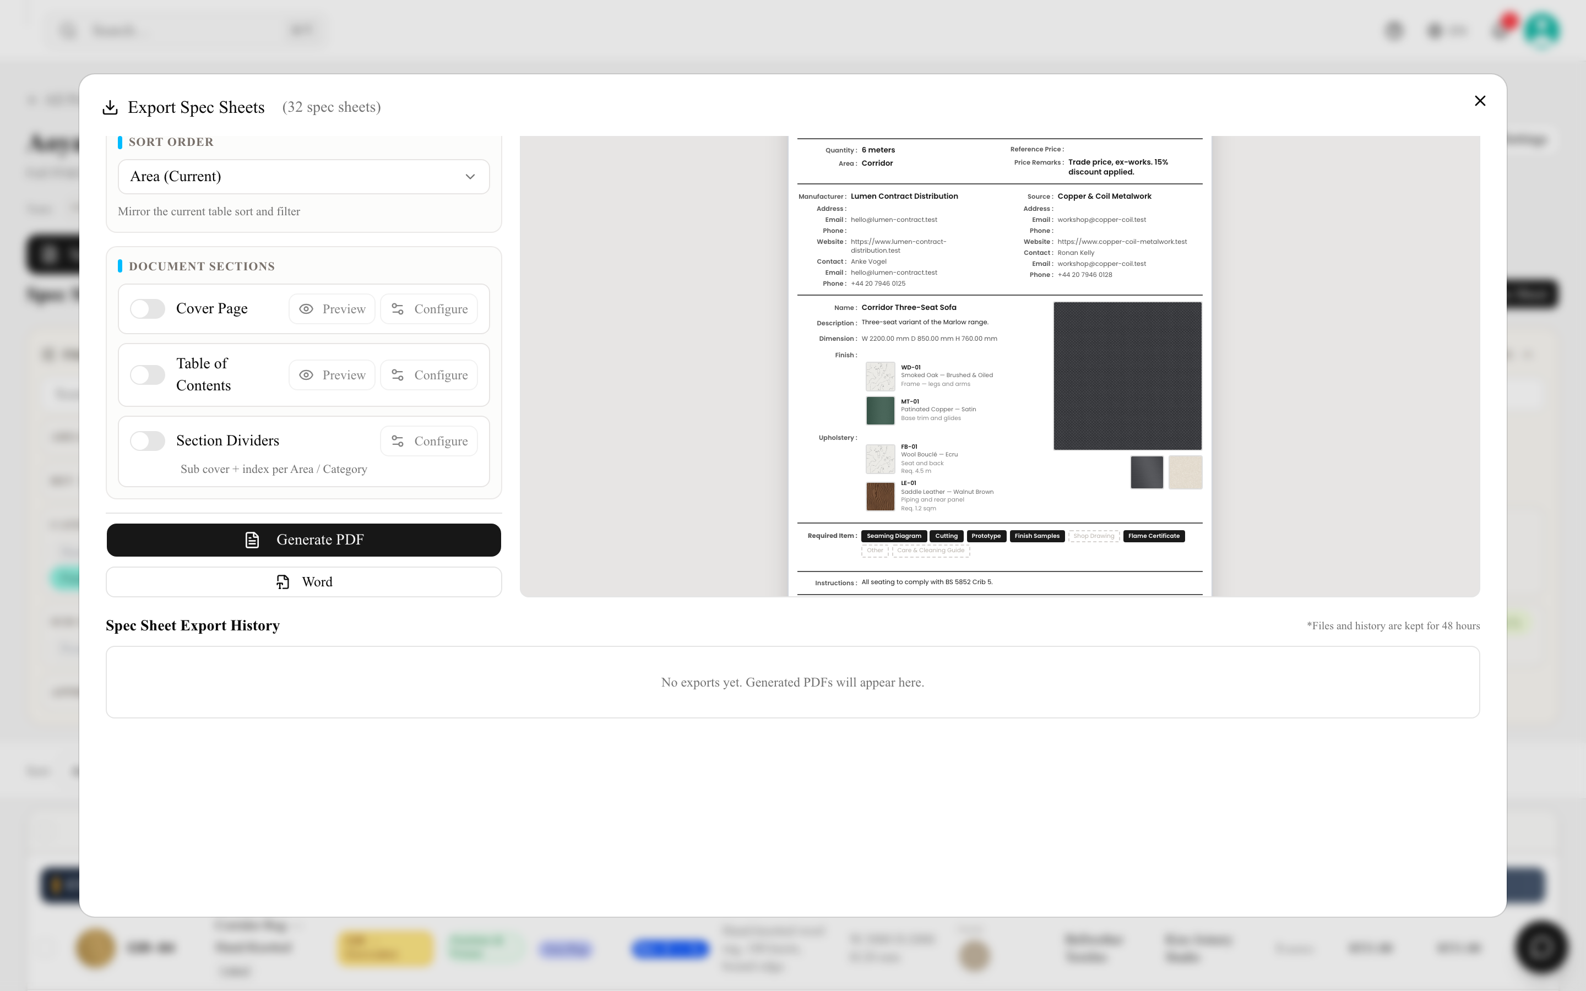Viewport: 1586px width, 991px height.
Task: Click the Saddle Leather walnut brown swatch
Action: click(880, 497)
